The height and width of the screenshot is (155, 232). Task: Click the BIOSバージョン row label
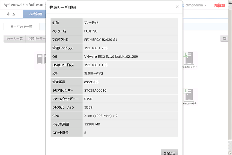pyautogui.click(x=63, y=107)
